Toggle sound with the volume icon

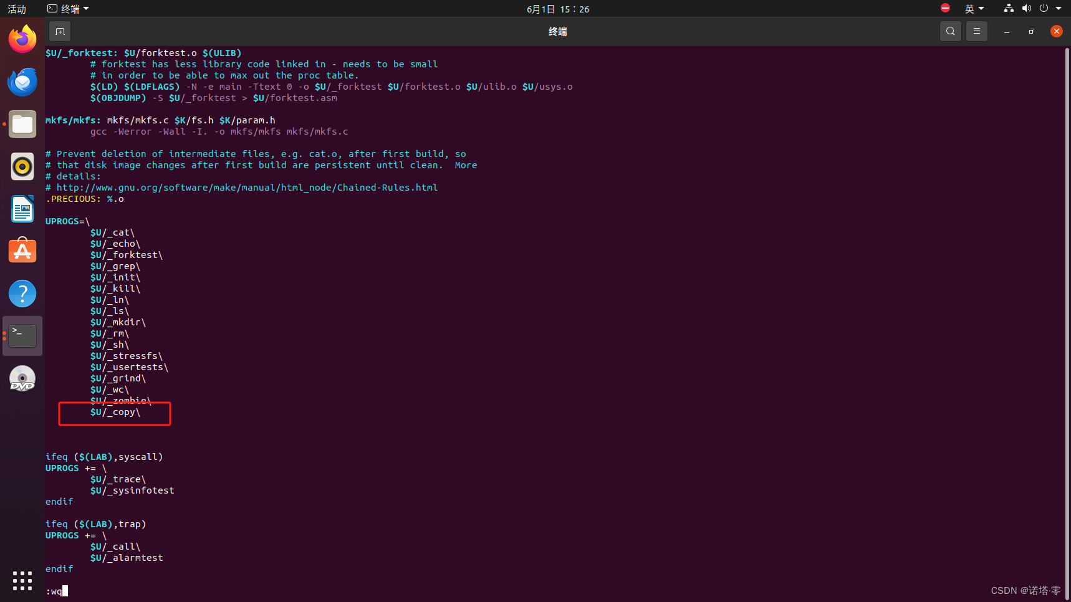(x=1026, y=8)
